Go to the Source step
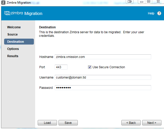 [12, 35]
